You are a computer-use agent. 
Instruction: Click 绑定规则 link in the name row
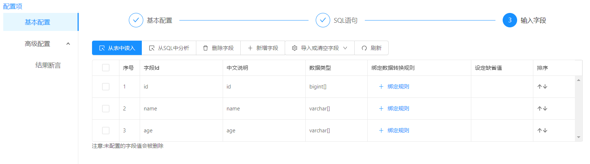pyautogui.click(x=398, y=108)
